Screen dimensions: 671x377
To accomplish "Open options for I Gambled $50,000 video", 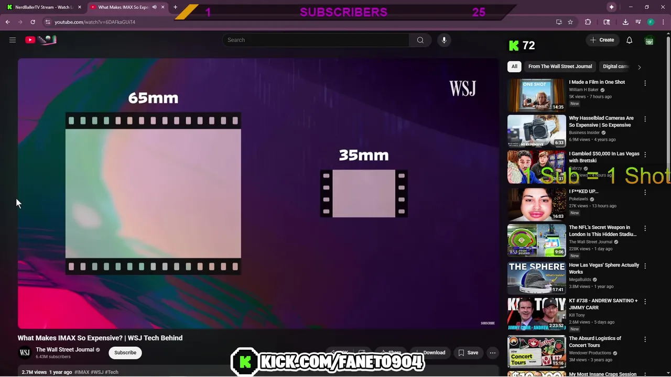I will click(645, 154).
